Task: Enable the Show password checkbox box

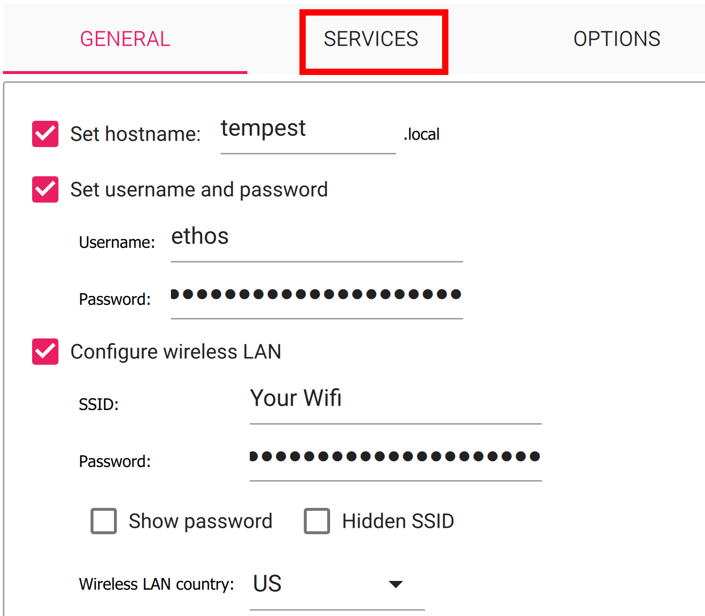Action: (x=104, y=521)
